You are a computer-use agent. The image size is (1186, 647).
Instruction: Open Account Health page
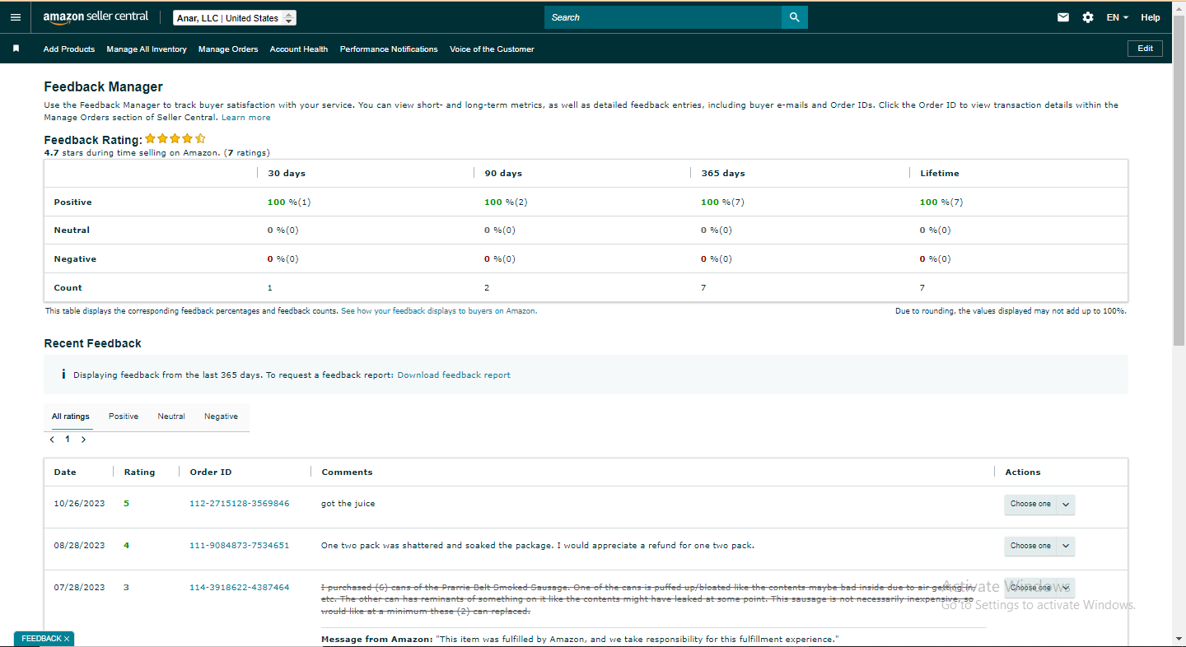click(299, 49)
